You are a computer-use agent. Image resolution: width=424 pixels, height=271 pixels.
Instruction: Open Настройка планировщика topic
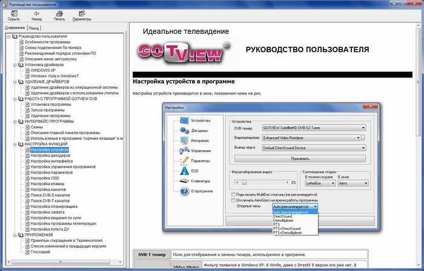(x=54, y=206)
